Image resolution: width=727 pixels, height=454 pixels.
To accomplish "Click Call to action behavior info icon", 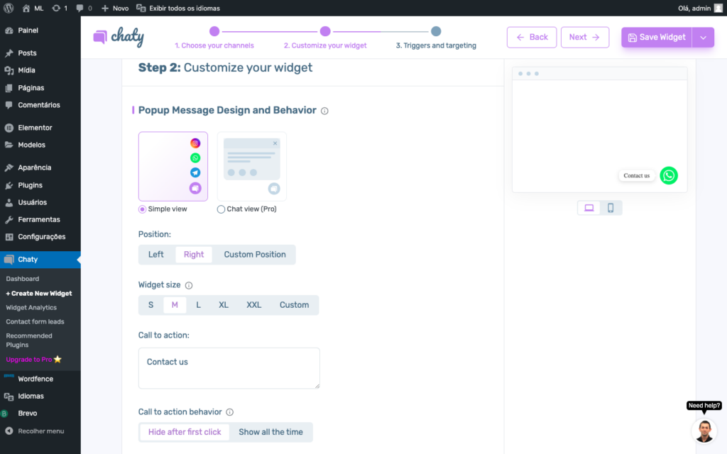I will coord(229,412).
